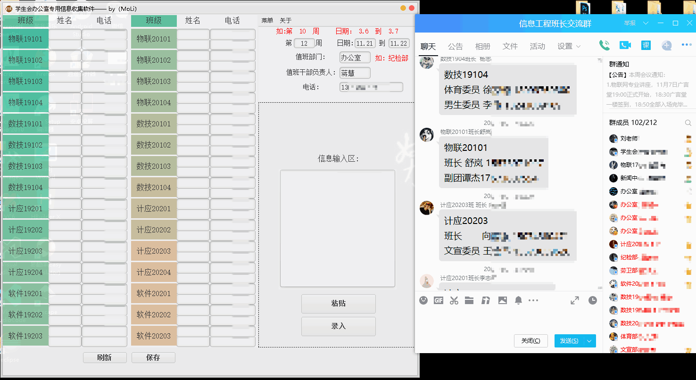Open the 菜单 menu in the collection software
The width and height of the screenshot is (696, 380).
266,21
